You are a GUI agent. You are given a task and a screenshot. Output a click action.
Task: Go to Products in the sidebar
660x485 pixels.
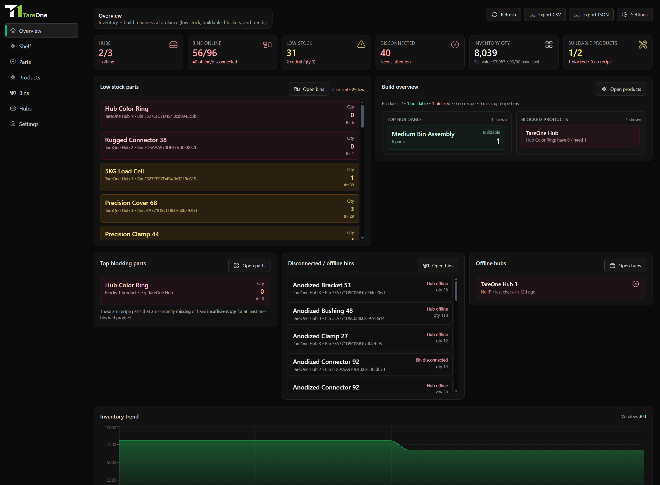point(29,77)
